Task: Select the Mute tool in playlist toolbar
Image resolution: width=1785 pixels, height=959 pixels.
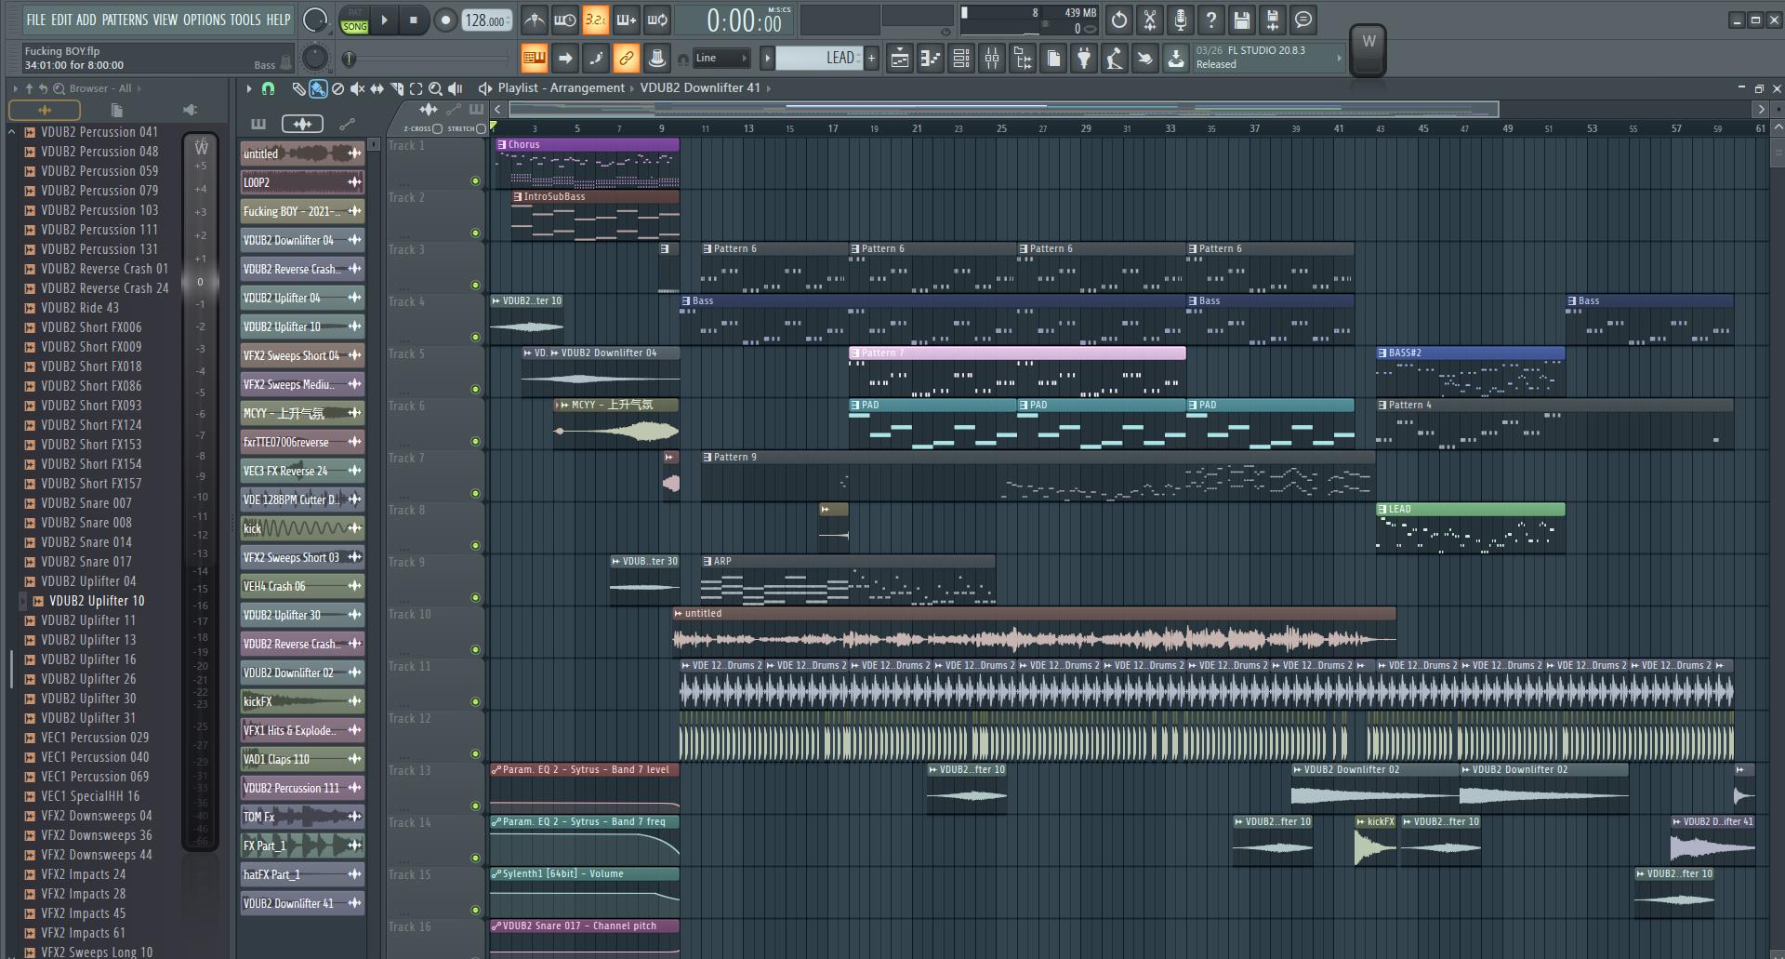Action: [x=357, y=88]
